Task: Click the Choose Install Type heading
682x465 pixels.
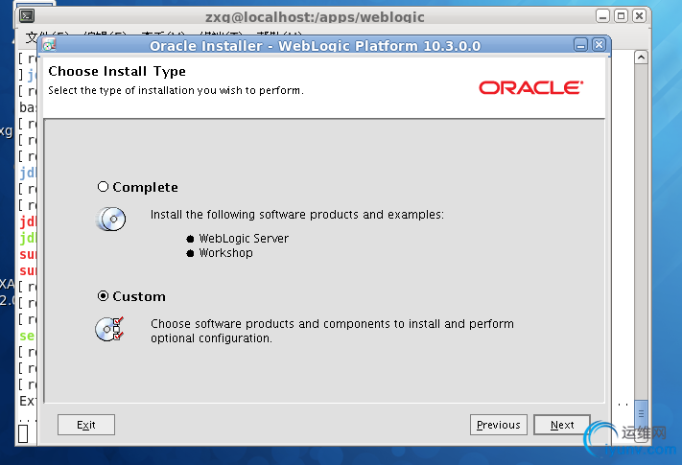Action: pos(117,71)
